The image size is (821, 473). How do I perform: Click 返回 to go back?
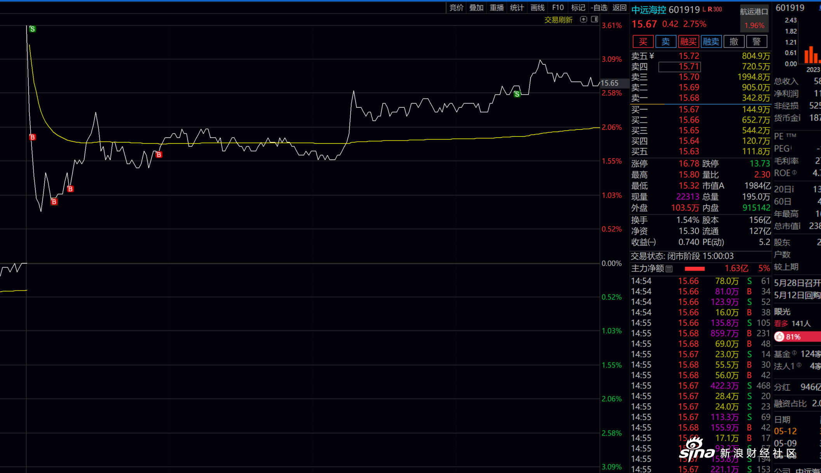tap(620, 8)
